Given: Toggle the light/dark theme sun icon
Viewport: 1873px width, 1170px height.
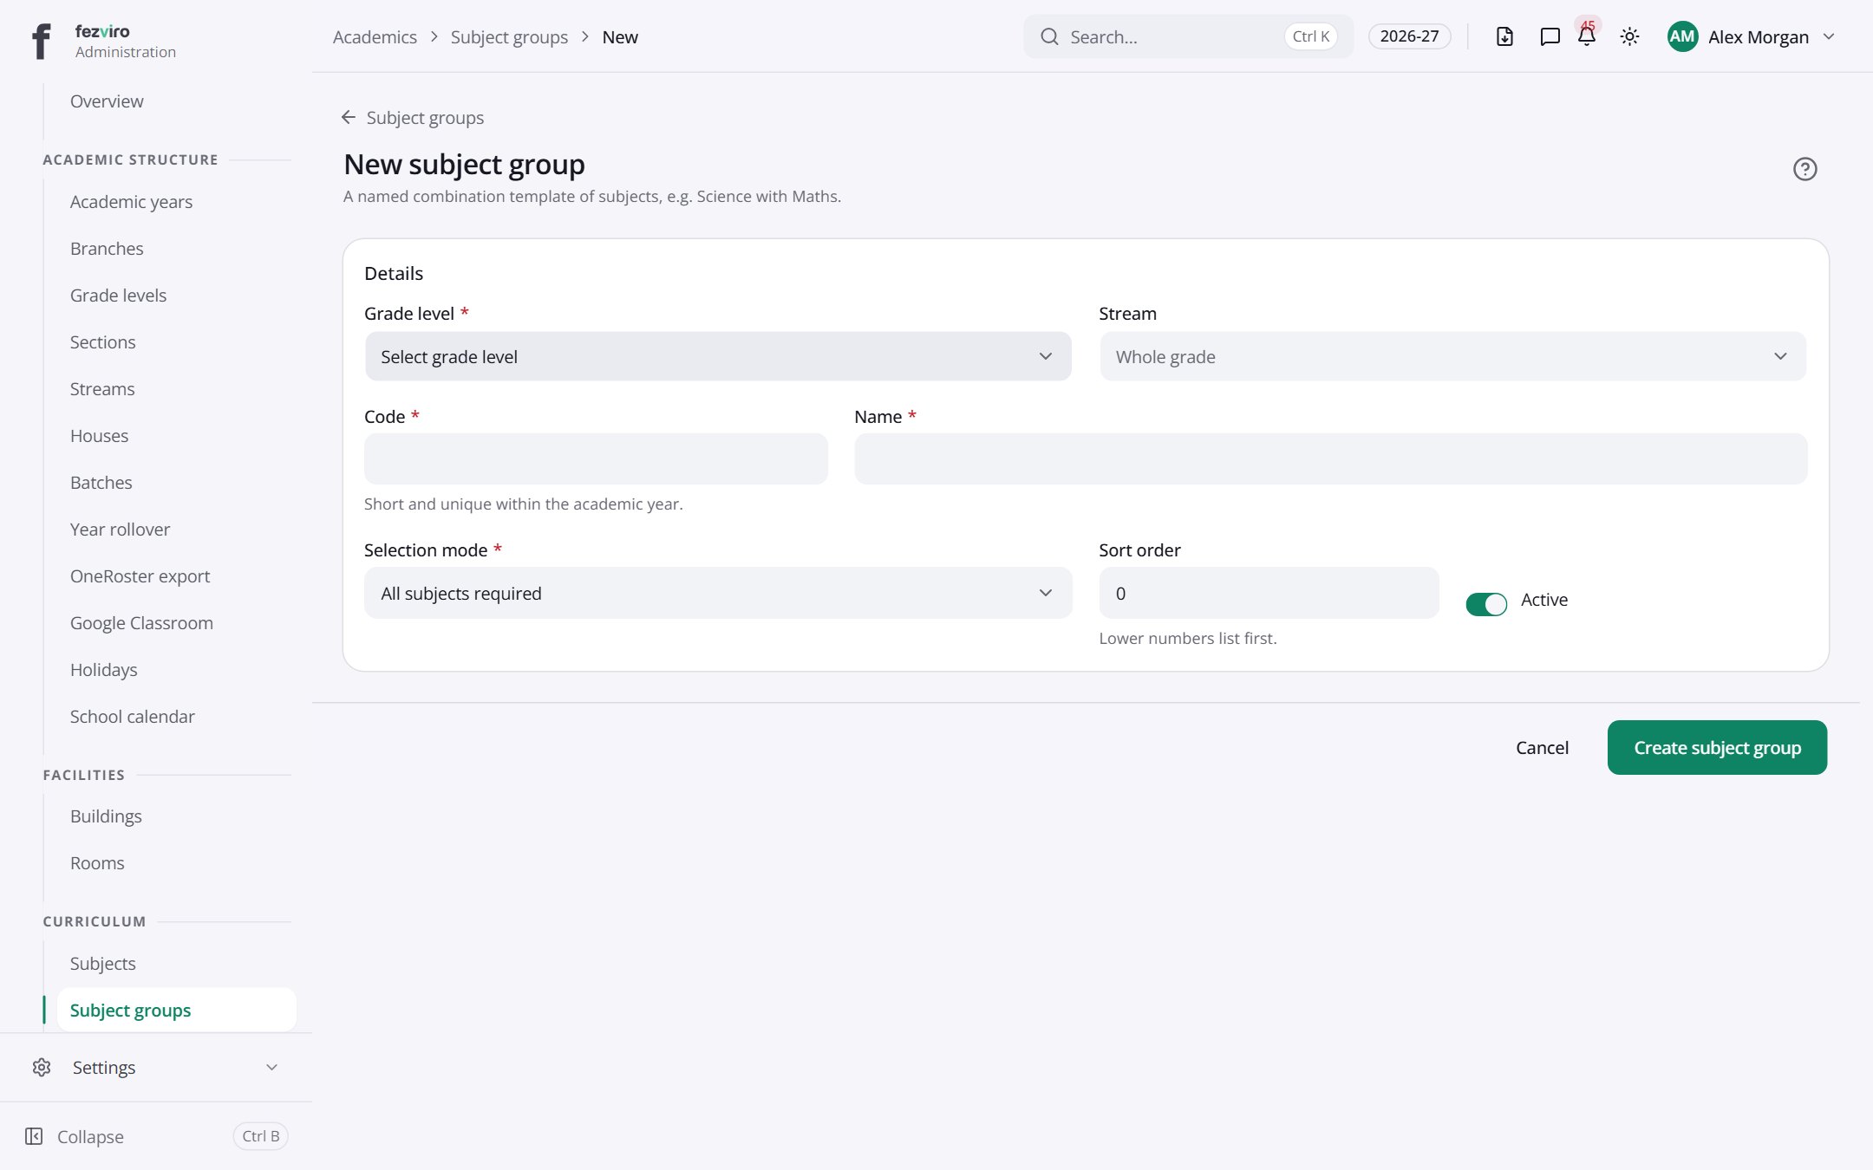Looking at the screenshot, I should (1629, 36).
